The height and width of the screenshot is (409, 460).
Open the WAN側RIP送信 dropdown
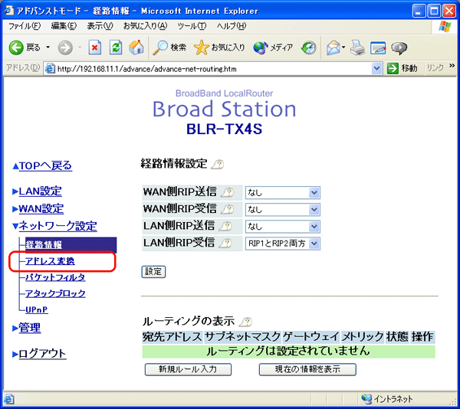tap(282, 193)
